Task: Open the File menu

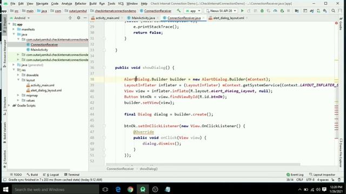Action: (x=13, y=4)
